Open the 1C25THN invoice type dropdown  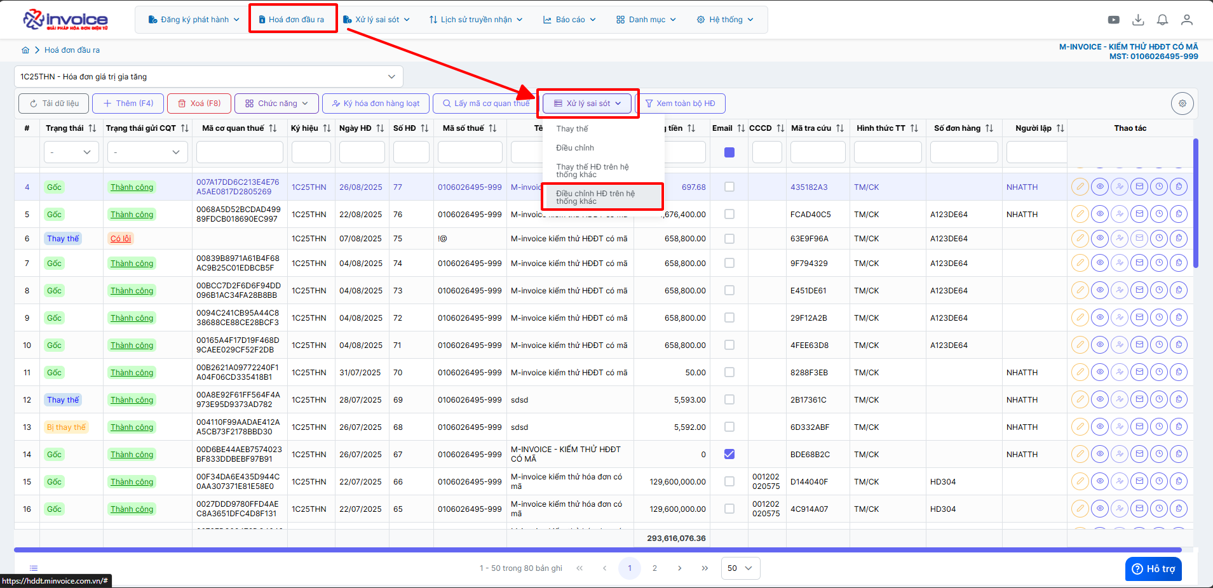point(208,77)
